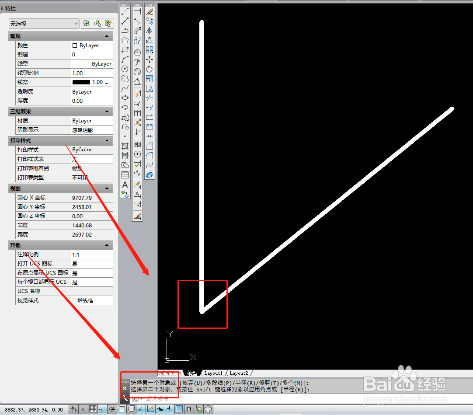Switch to the Layout1 tab
This screenshot has height=415, width=473.
213,373
